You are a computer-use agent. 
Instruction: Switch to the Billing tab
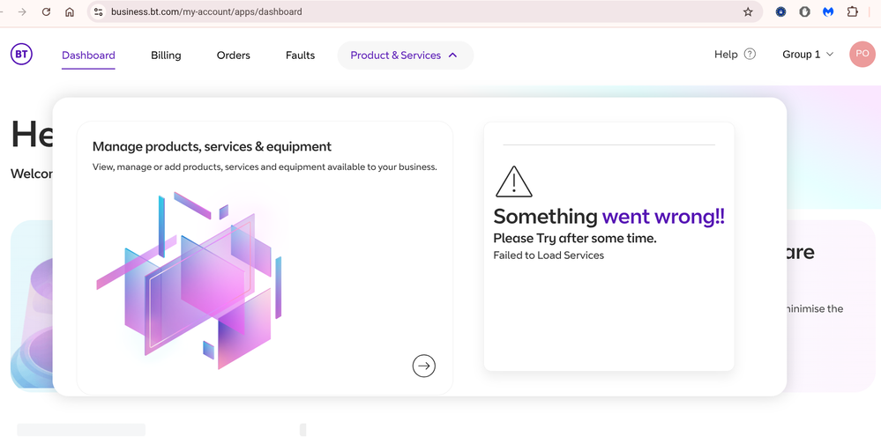(x=166, y=55)
